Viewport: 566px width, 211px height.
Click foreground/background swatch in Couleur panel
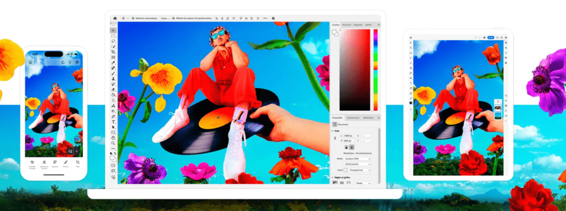335,33
